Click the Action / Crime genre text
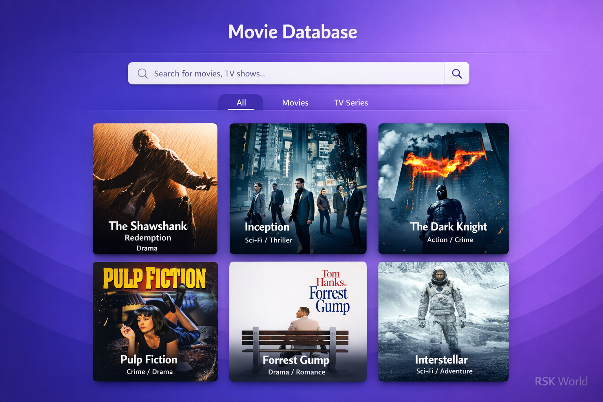Viewport: 603px width, 402px height. click(x=450, y=240)
